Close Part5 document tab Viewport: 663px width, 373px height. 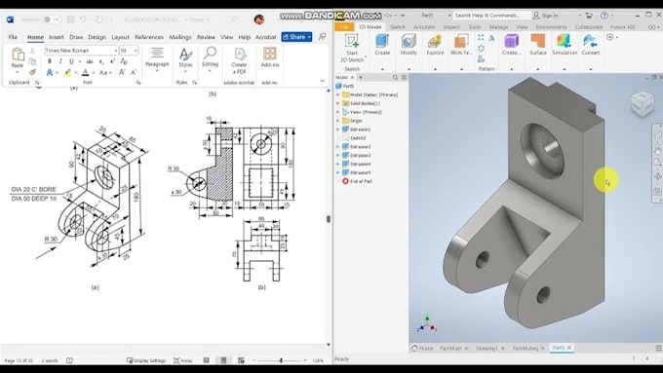coord(569,348)
